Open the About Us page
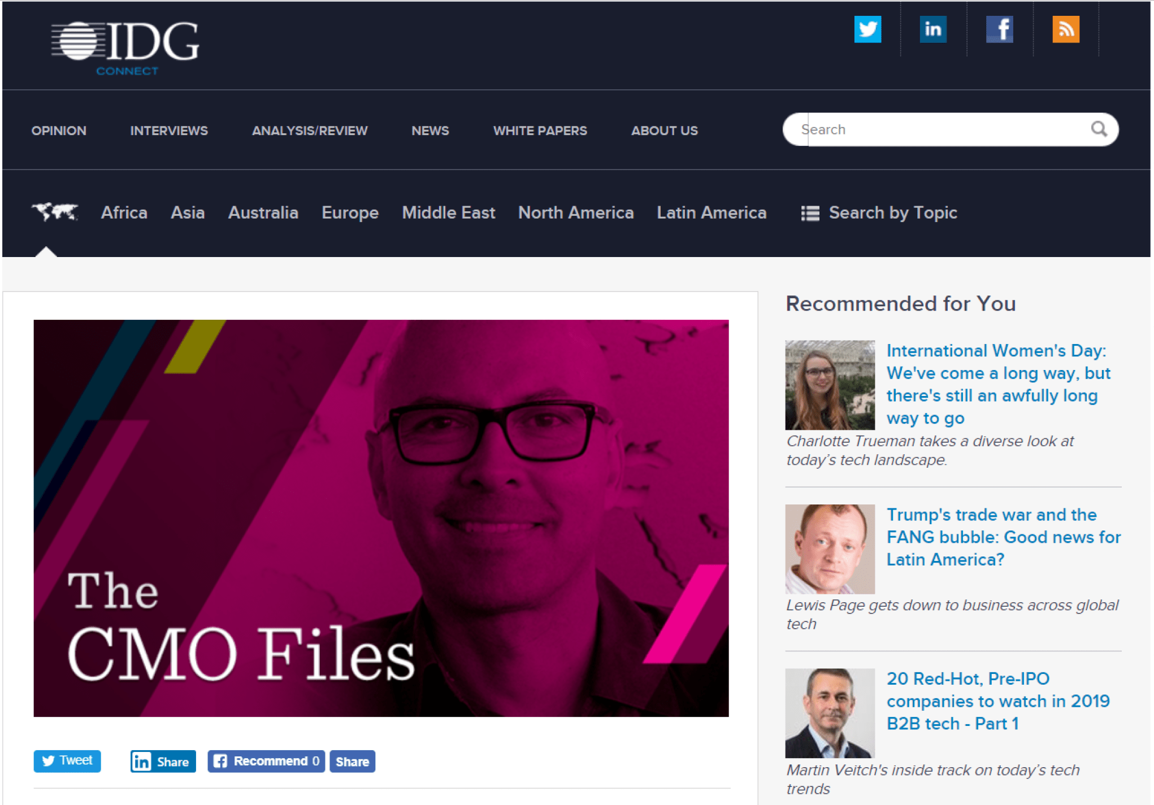The width and height of the screenshot is (1154, 805). pos(664,130)
